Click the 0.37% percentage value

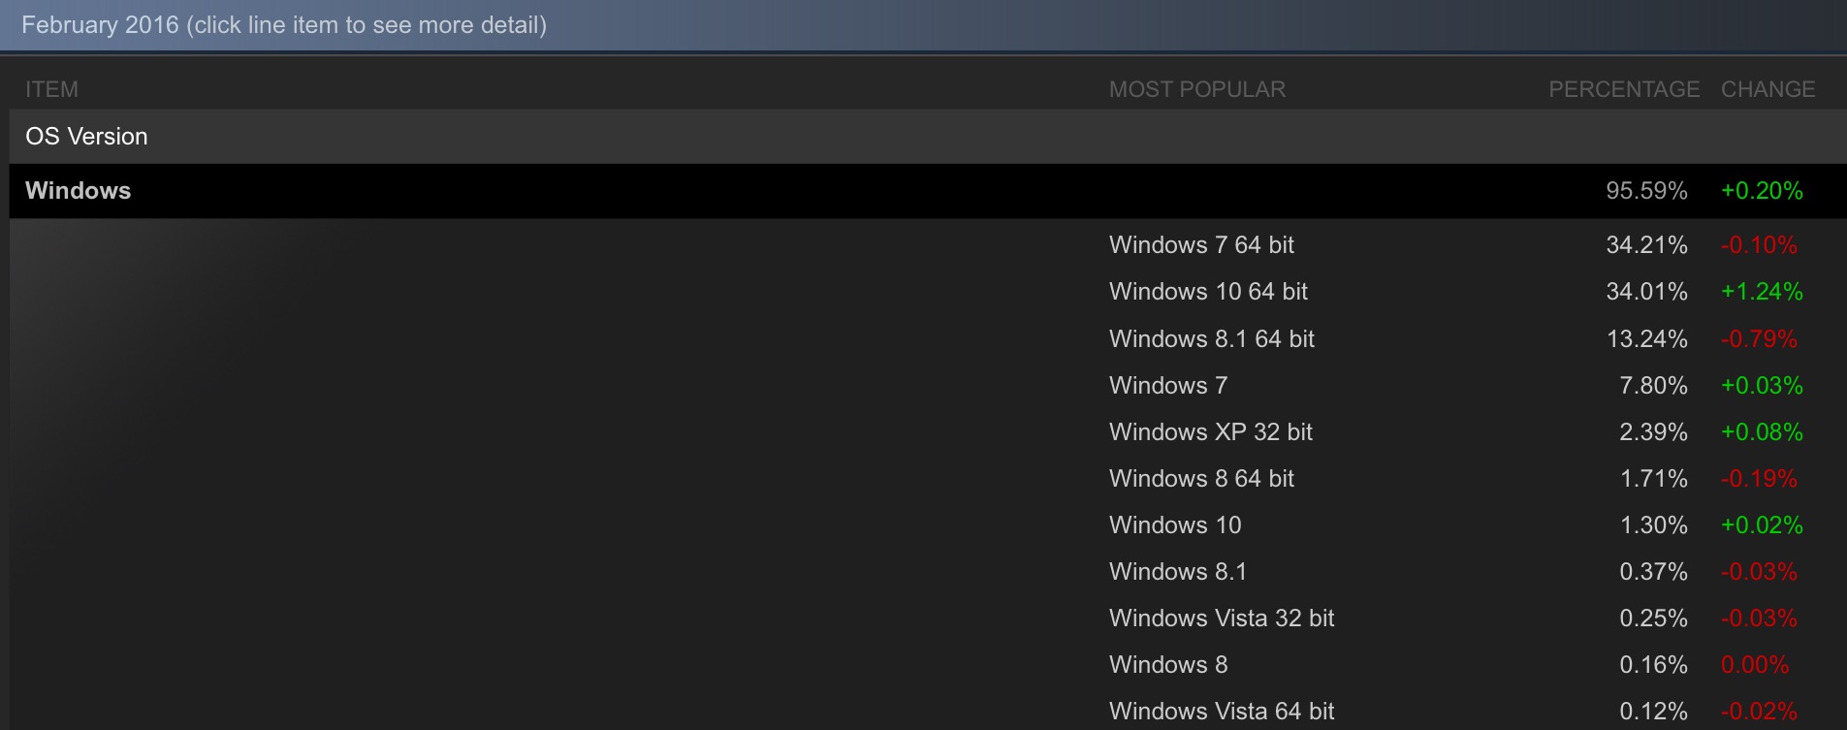[x=1653, y=572]
